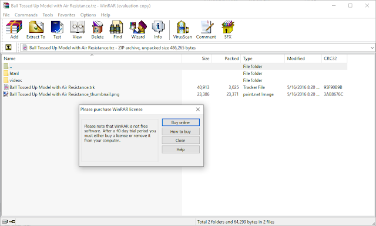Click 'Tracker File' type cell
This screenshot has height=226, width=376.
click(254, 87)
